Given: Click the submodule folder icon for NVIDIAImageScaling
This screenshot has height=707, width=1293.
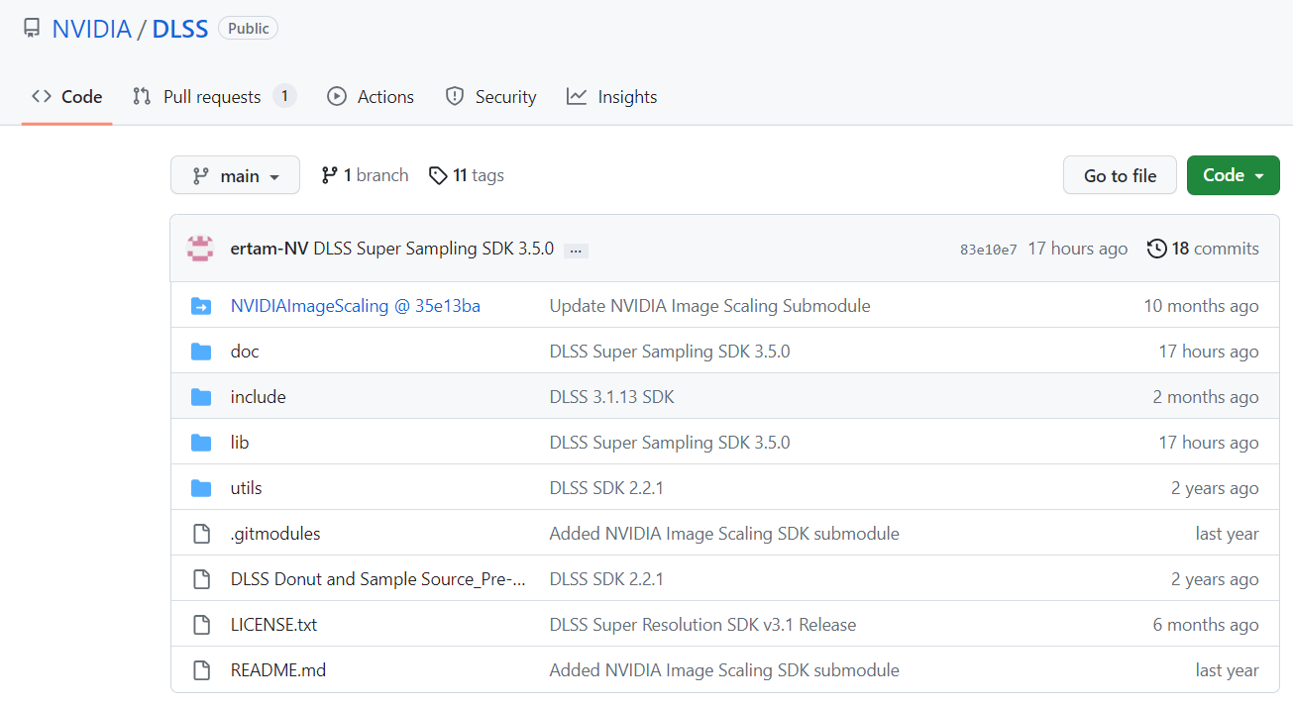Looking at the screenshot, I should pyautogui.click(x=201, y=306).
